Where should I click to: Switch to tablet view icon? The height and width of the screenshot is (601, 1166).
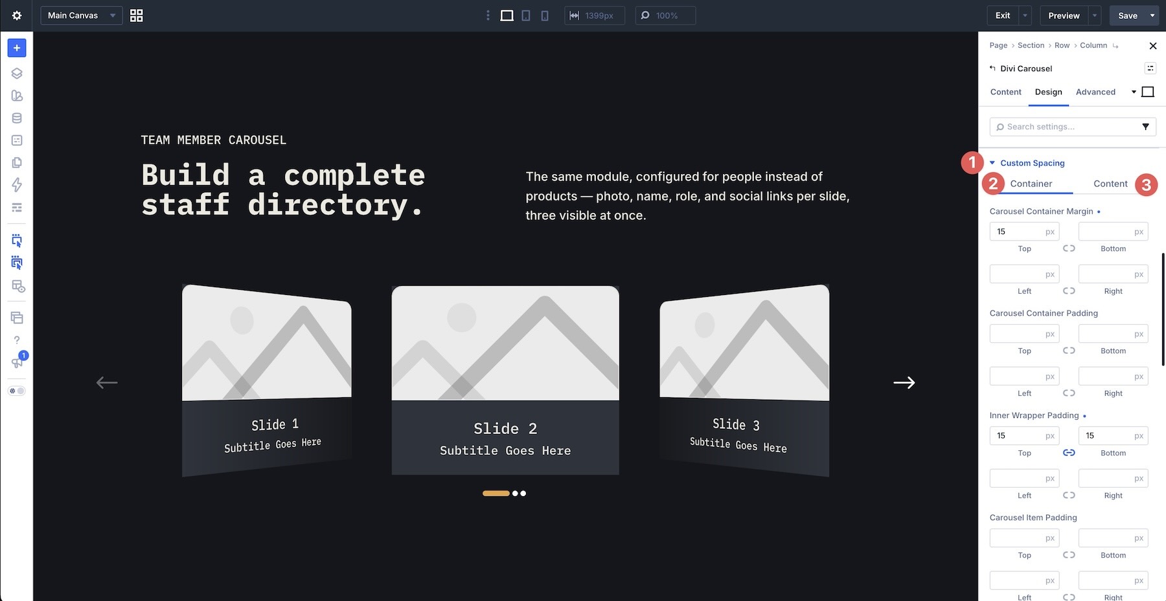click(526, 16)
